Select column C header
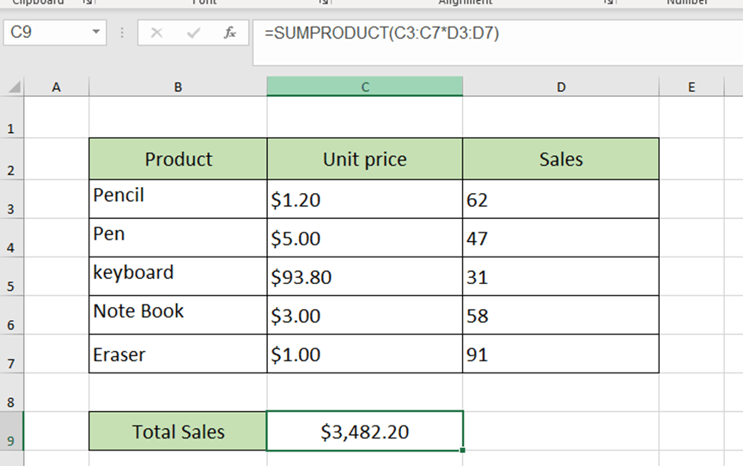743x466 pixels. (x=365, y=87)
